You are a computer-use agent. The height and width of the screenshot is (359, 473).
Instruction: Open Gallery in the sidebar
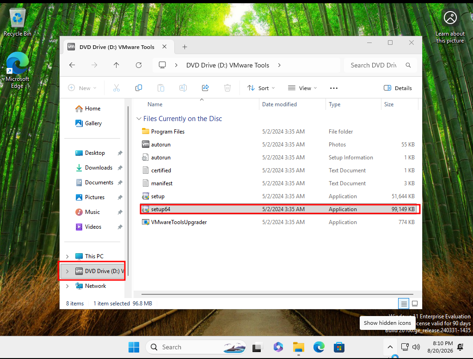[93, 123]
